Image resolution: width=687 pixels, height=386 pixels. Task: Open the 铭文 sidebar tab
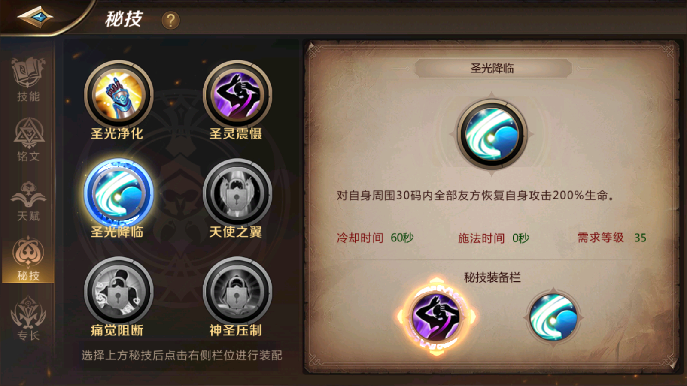28,140
